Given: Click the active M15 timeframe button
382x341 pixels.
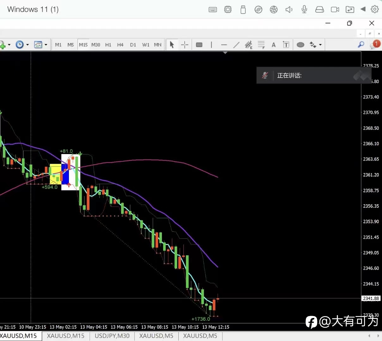Looking at the screenshot, I should tap(83, 45).
